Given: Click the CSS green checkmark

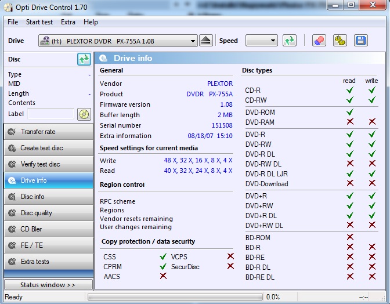Looking at the screenshot, I should coord(163,256).
